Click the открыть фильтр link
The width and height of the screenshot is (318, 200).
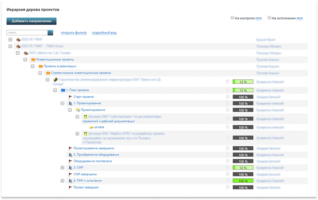tap(74, 33)
